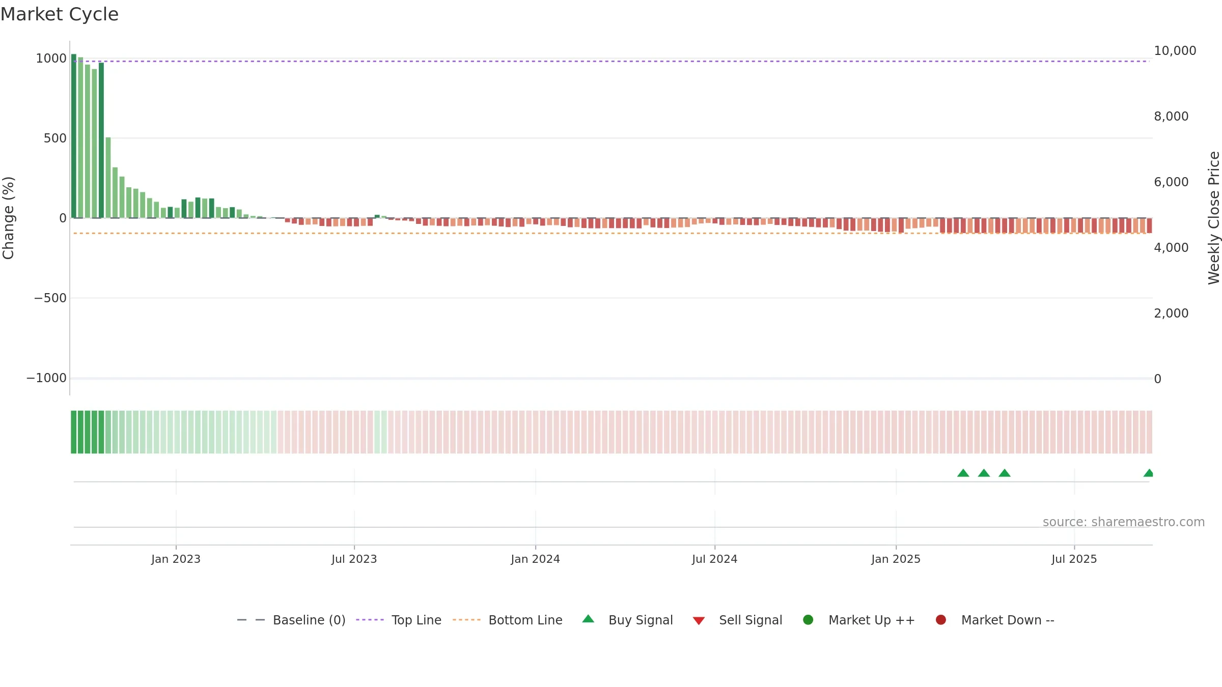The image size is (1222, 687).
Task: Click the Weekly Close Price axis title
Action: pos(1214,218)
